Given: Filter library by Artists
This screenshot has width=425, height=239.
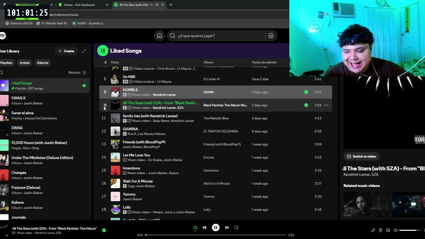Looking at the screenshot, I should coord(25,63).
